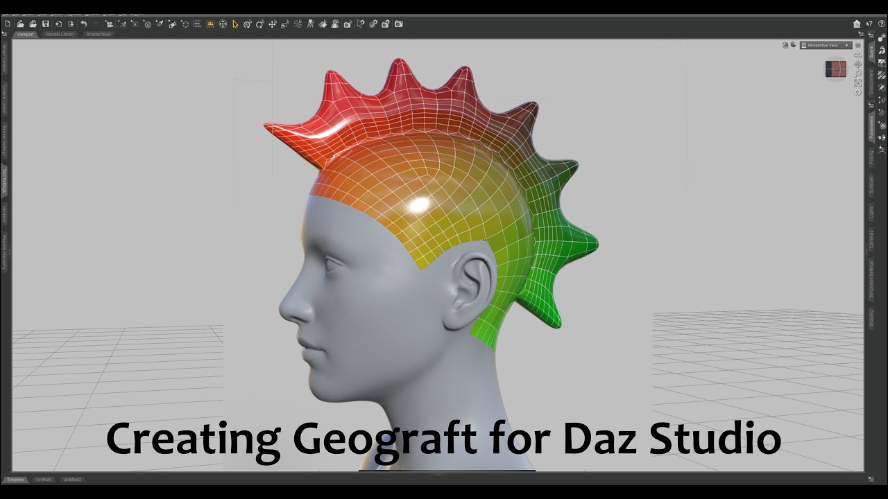Click the viewport orbit control icon

(x=857, y=55)
